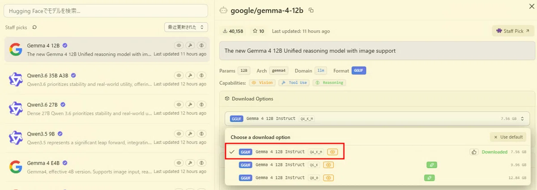Click the Staff picks label
Screen dimensions: 537x190
[x=16, y=28]
